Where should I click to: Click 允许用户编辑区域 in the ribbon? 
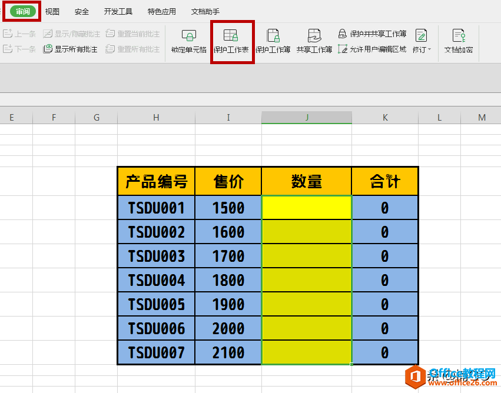[372, 49]
